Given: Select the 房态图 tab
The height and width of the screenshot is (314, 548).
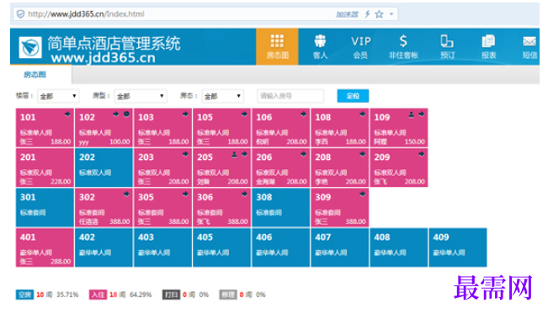Looking at the screenshot, I should [x=35, y=74].
